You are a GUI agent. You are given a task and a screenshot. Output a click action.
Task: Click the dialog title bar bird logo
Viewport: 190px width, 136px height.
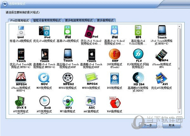point(5,3)
